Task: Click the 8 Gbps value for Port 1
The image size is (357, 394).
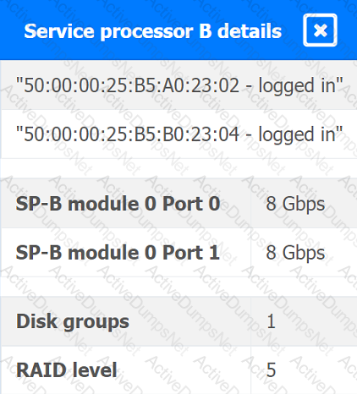Action: point(295,253)
